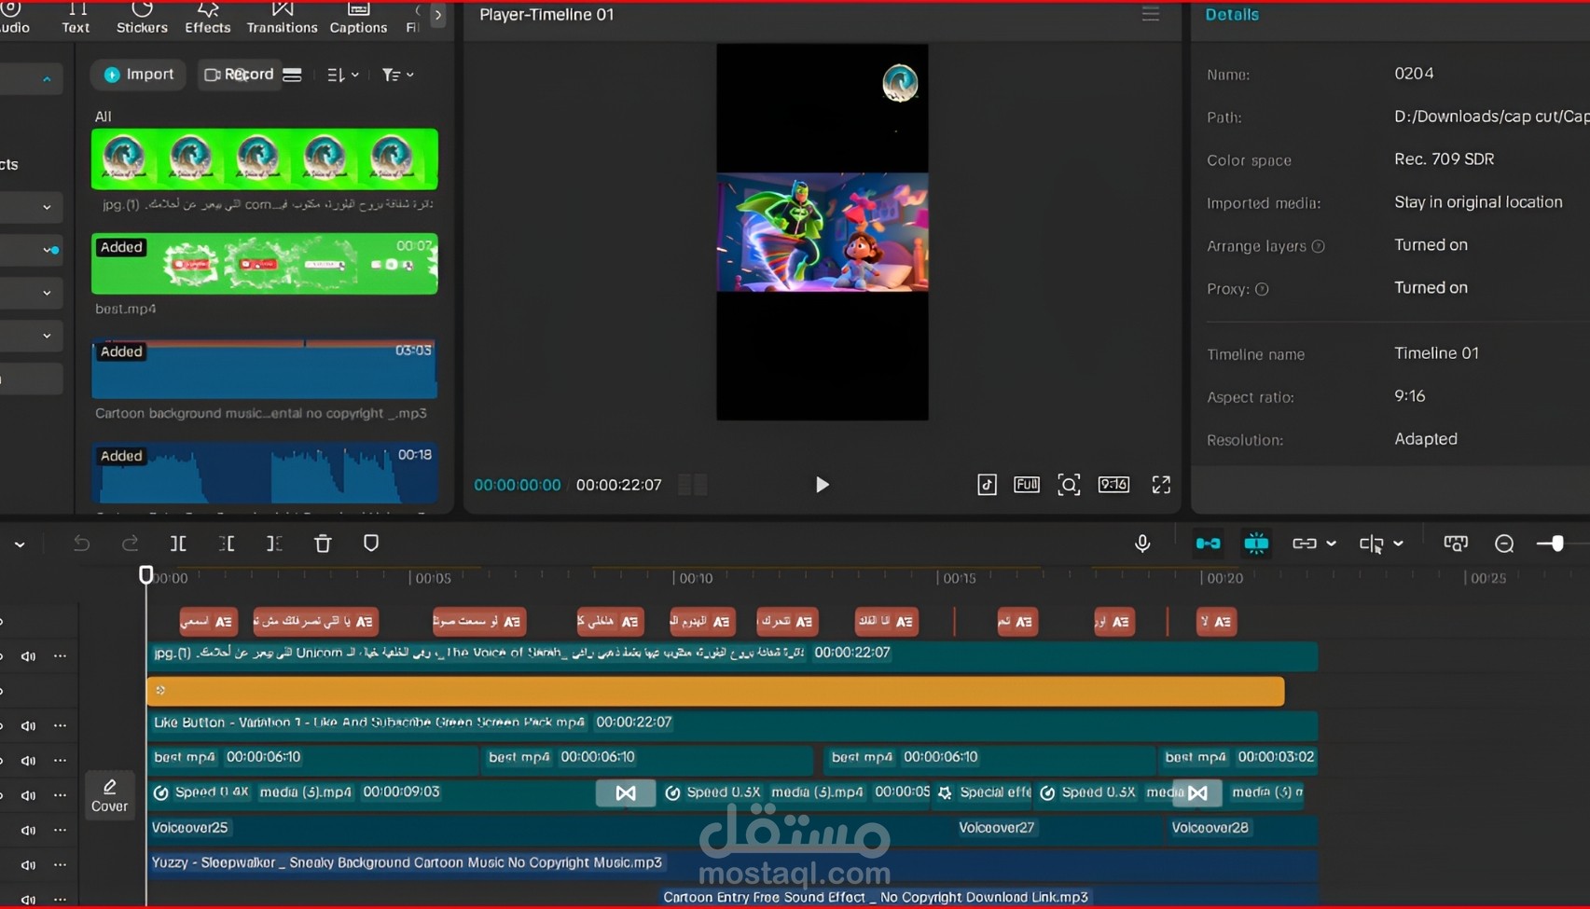The width and height of the screenshot is (1590, 909).
Task: Open options for the Voiceover25 track
Action: (61, 831)
